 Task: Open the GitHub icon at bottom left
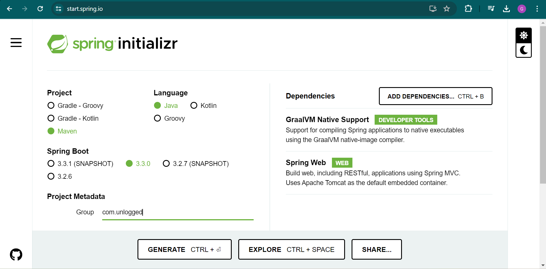click(x=16, y=254)
